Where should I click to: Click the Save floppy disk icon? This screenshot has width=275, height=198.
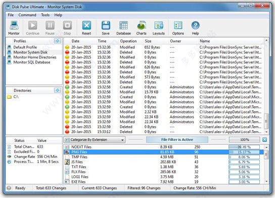tap(106, 26)
